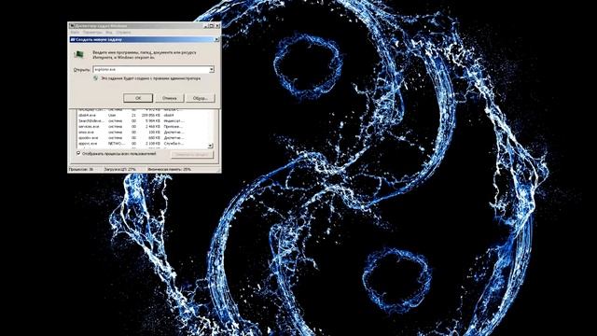Click the Run program icon in dialog
This screenshot has height=336, width=597.
point(78,54)
